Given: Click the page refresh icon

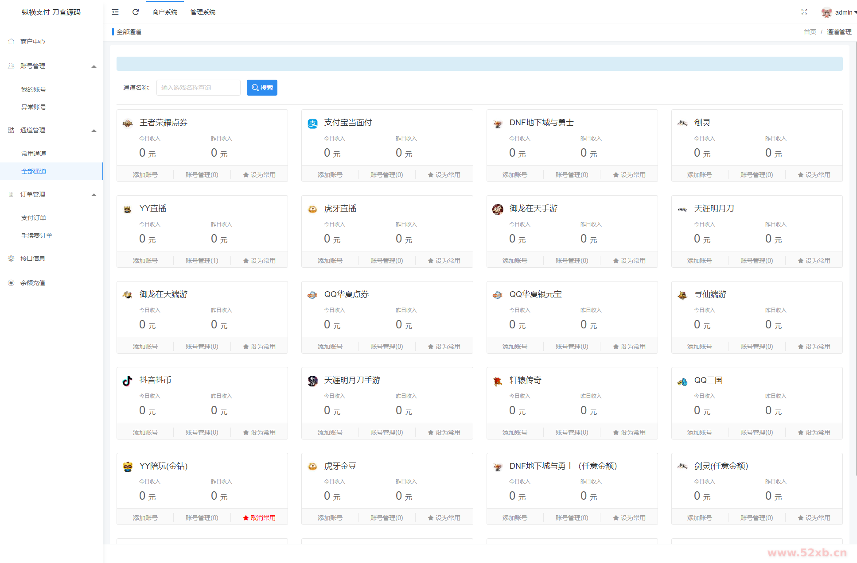Looking at the screenshot, I should click(x=136, y=12).
